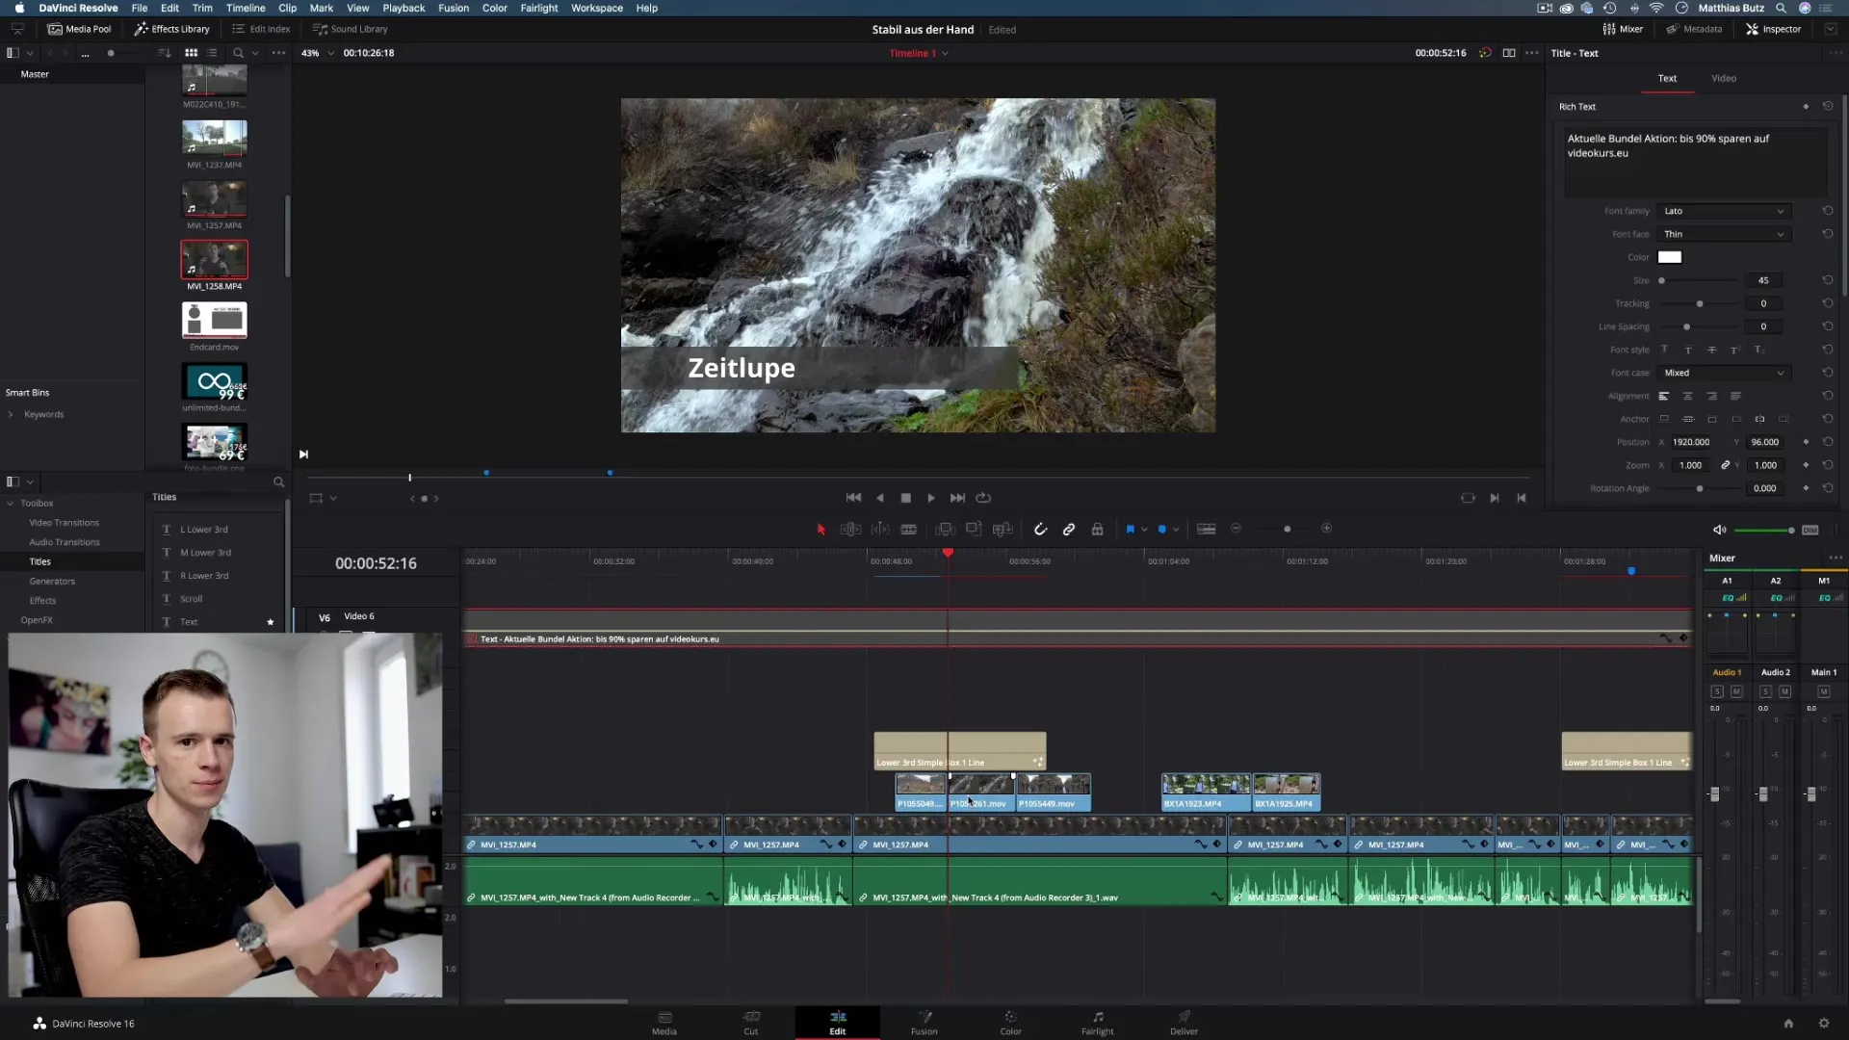This screenshot has height=1040, width=1849.
Task: Toggle Linked Selection chain icon
Action: [x=1069, y=530]
